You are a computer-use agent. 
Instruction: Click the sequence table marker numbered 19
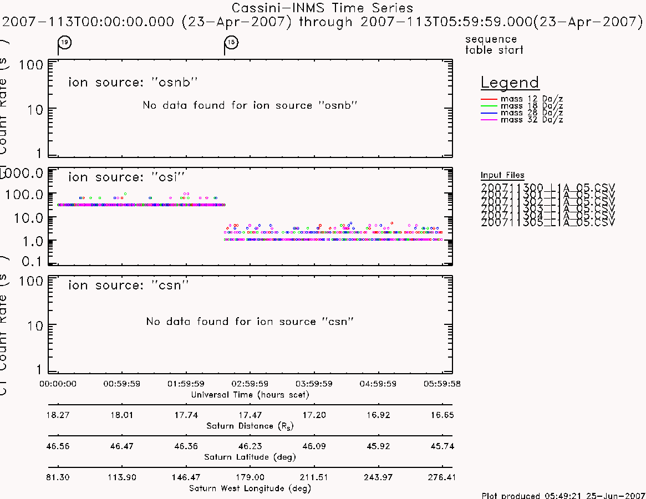click(x=65, y=43)
